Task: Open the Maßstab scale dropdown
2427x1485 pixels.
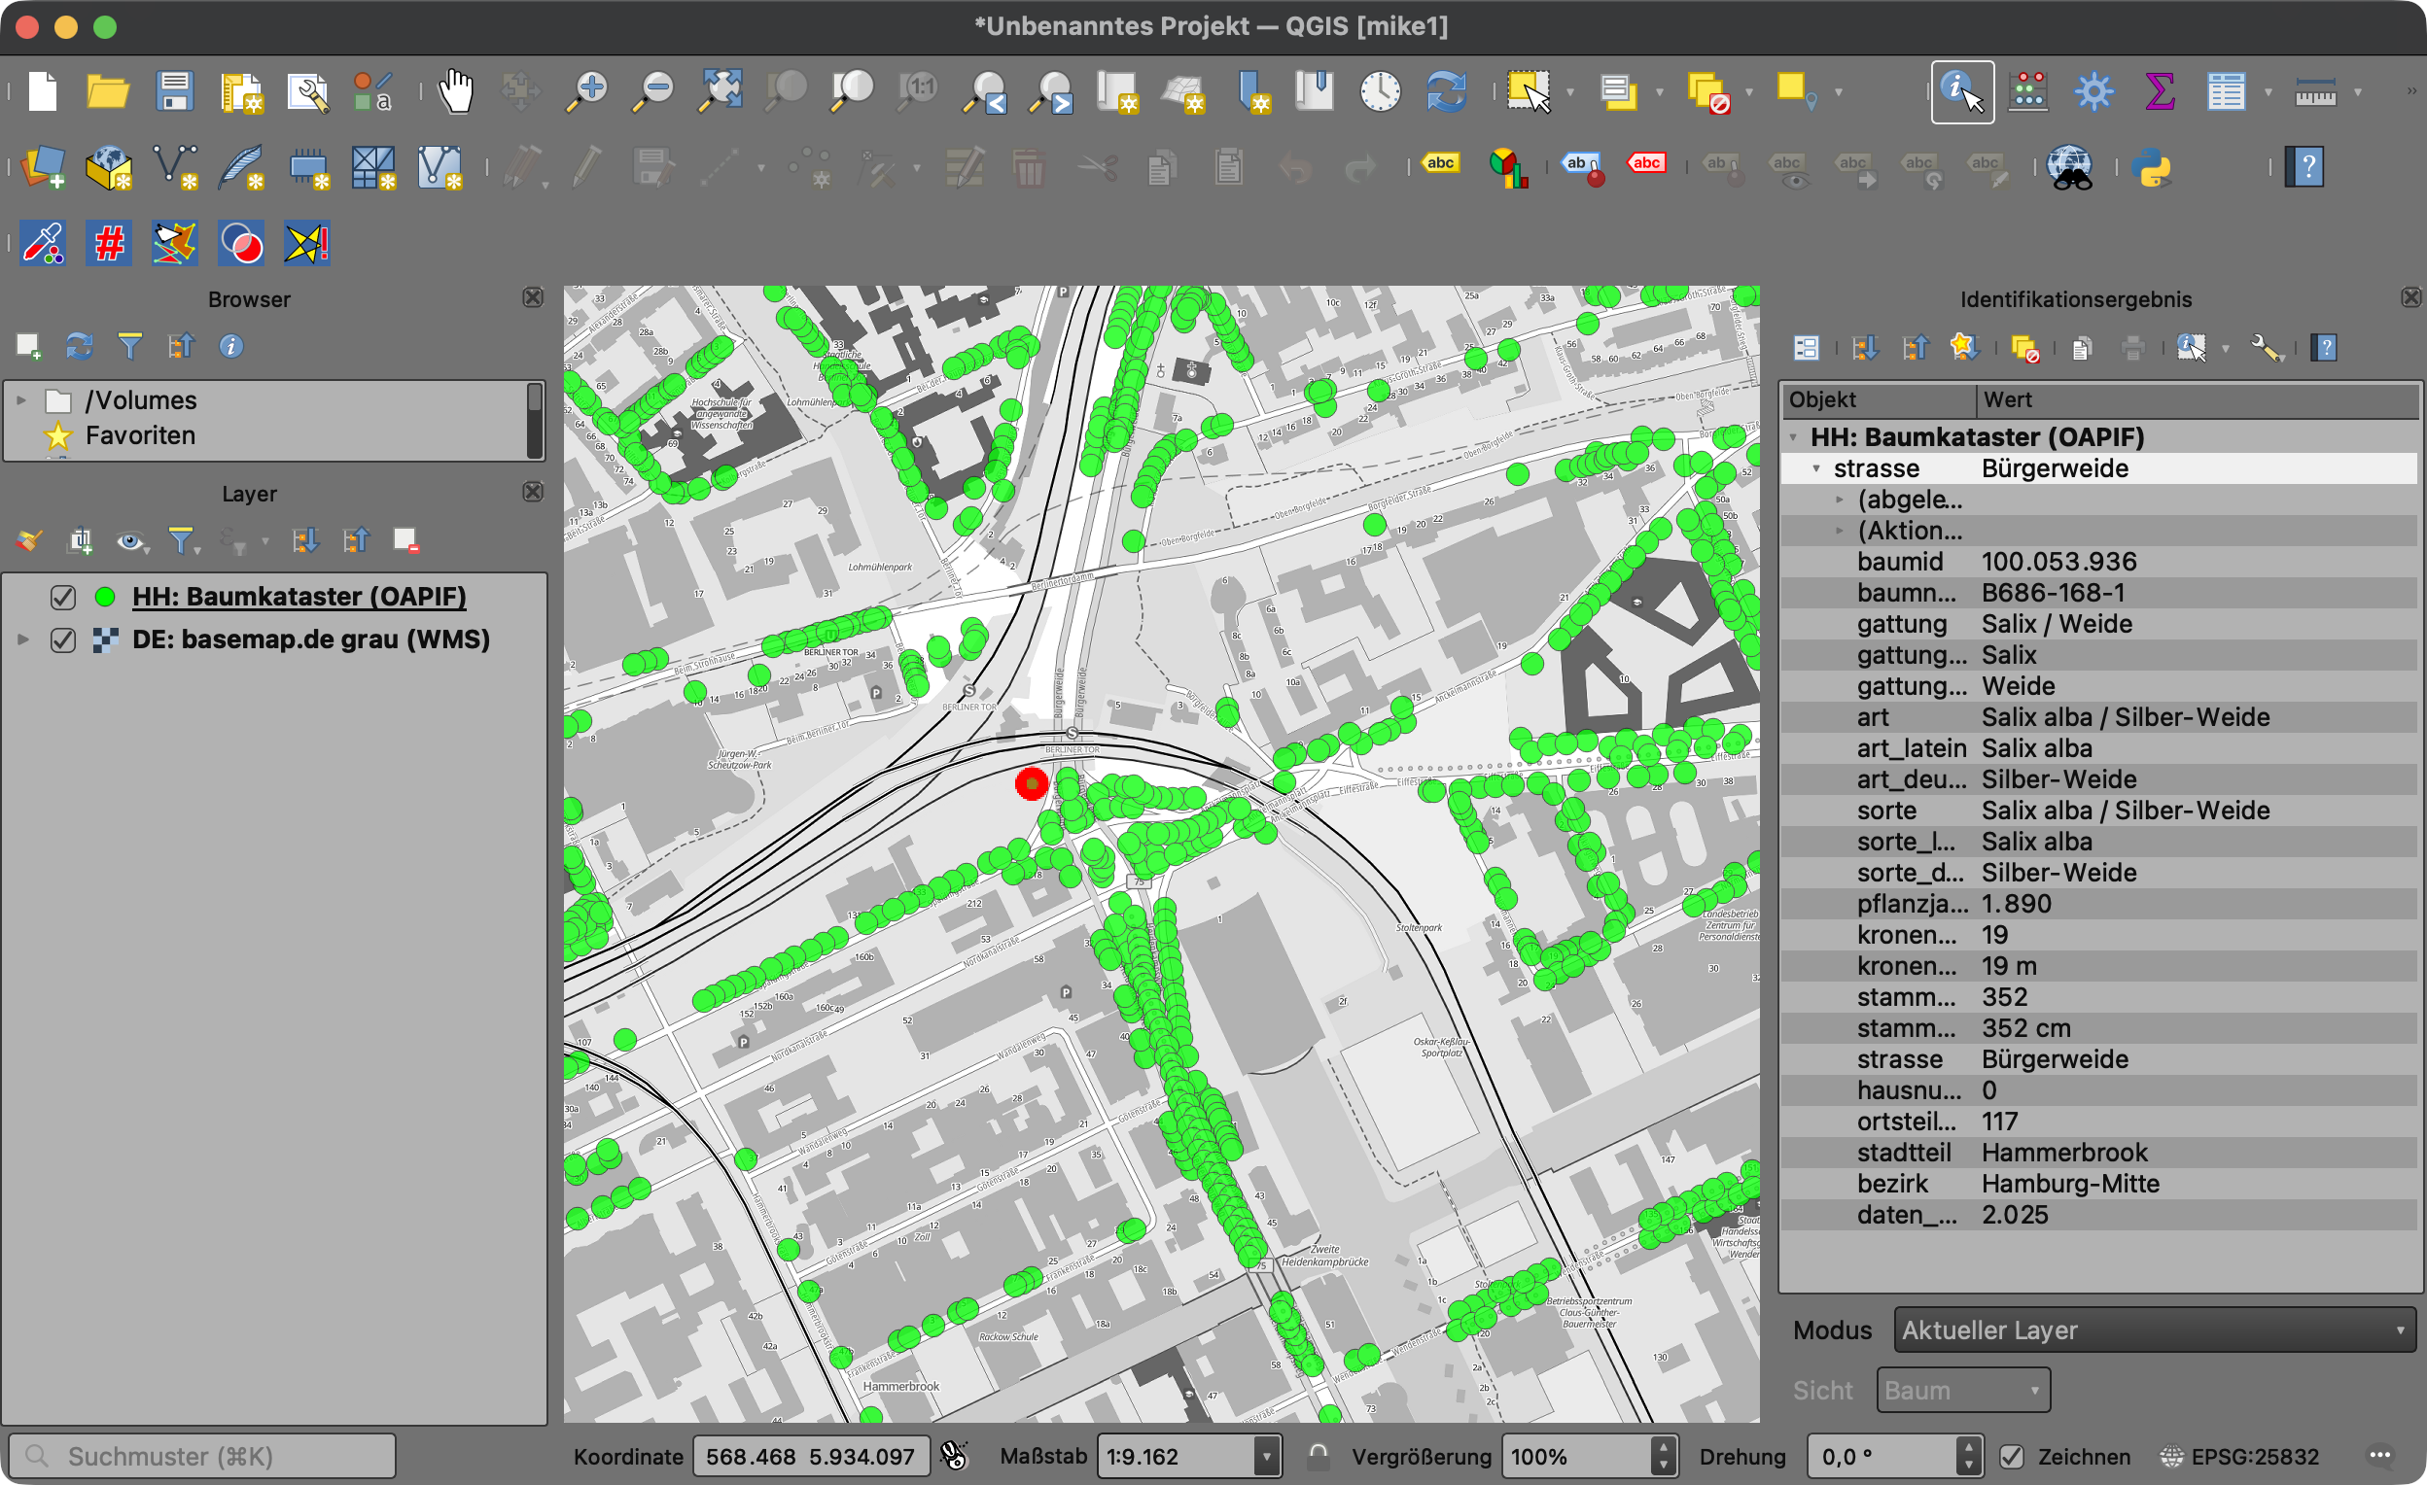Action: [1267, 1457]
